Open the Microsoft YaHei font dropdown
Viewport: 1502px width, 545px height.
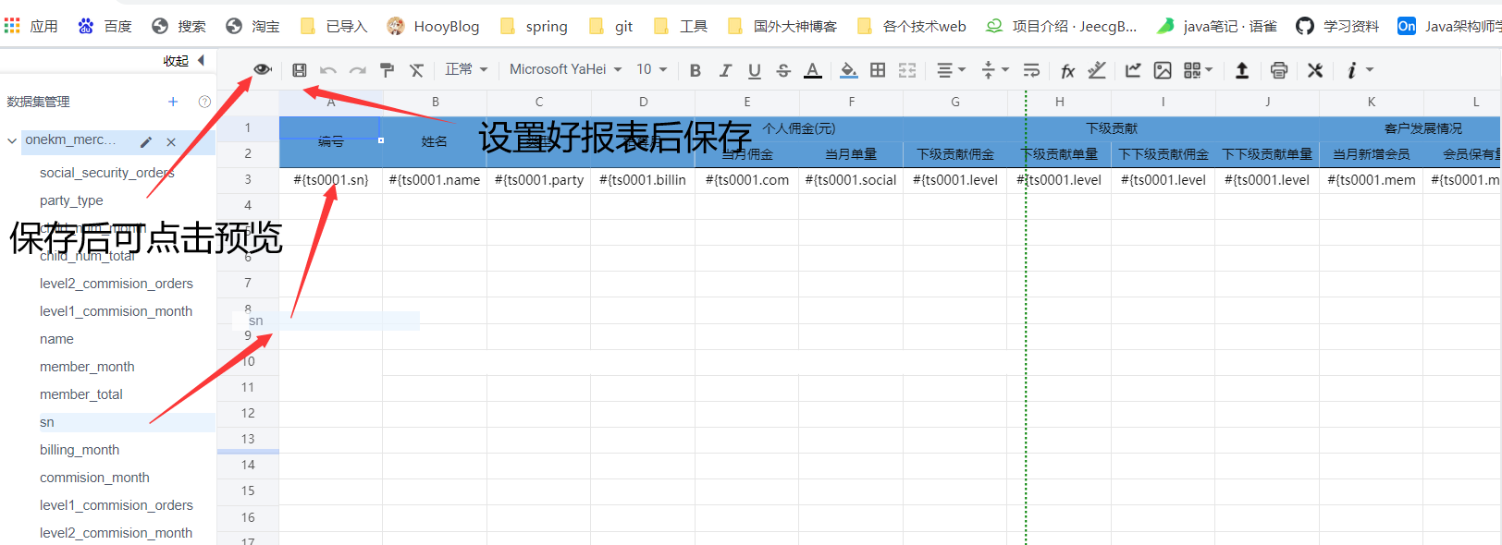click(x=566, y=69)
